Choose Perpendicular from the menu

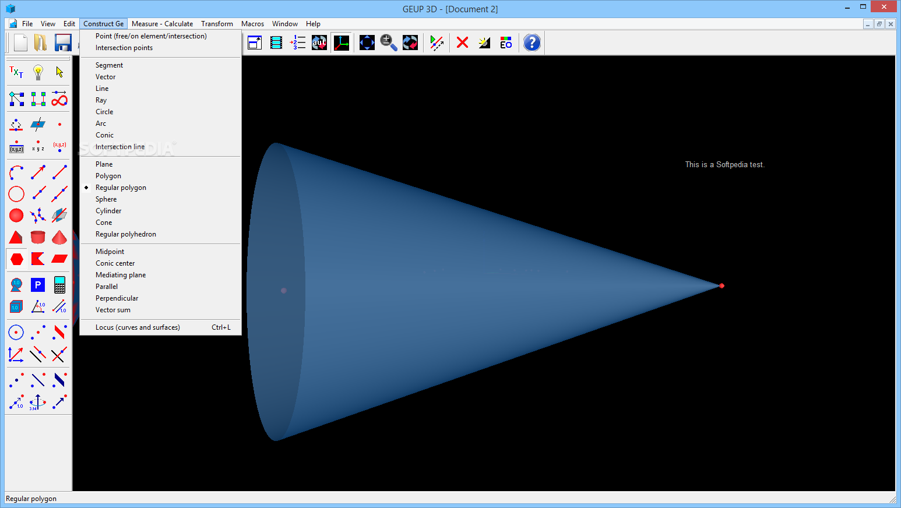coord(160,298)
